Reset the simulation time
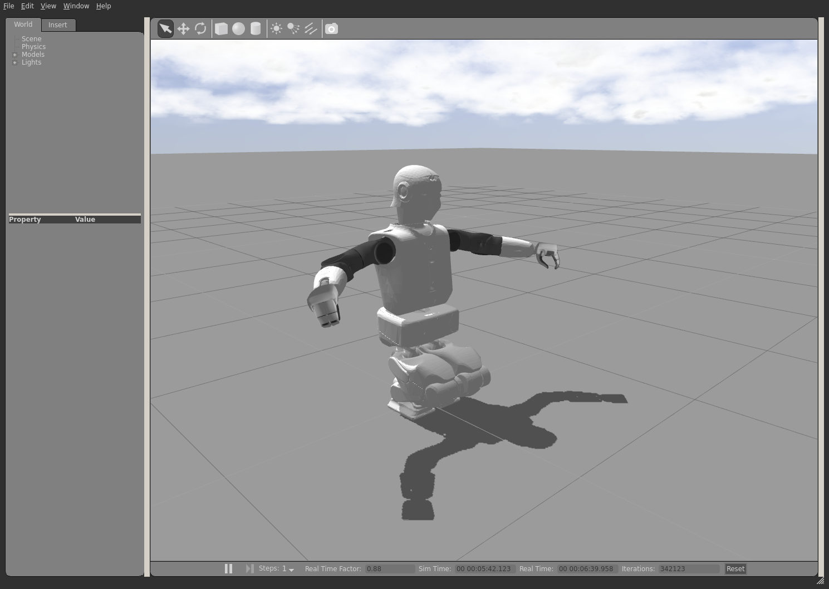The height and width of the screenshot is (589, 829). click(735, 569)
